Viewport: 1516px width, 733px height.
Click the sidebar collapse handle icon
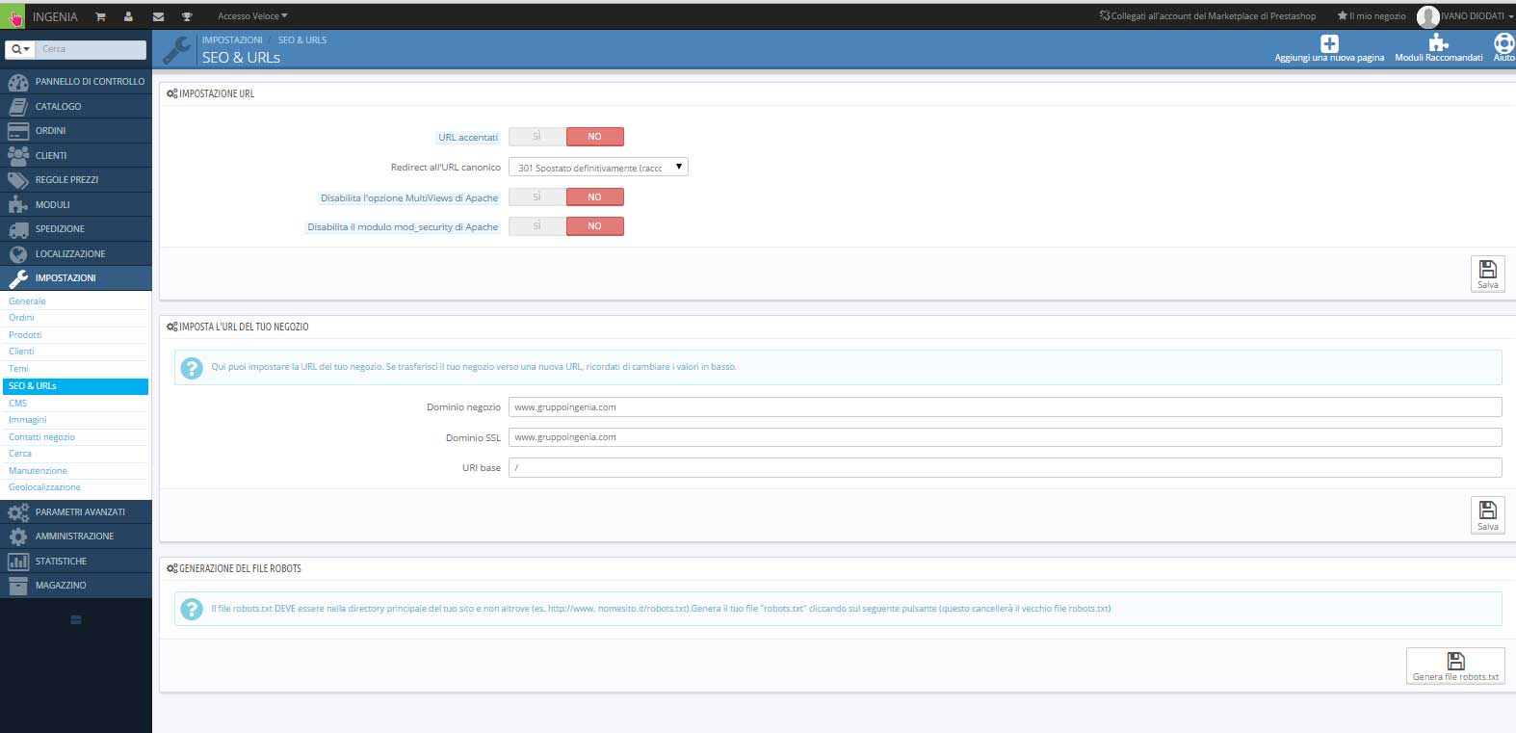tap(76, 619)
